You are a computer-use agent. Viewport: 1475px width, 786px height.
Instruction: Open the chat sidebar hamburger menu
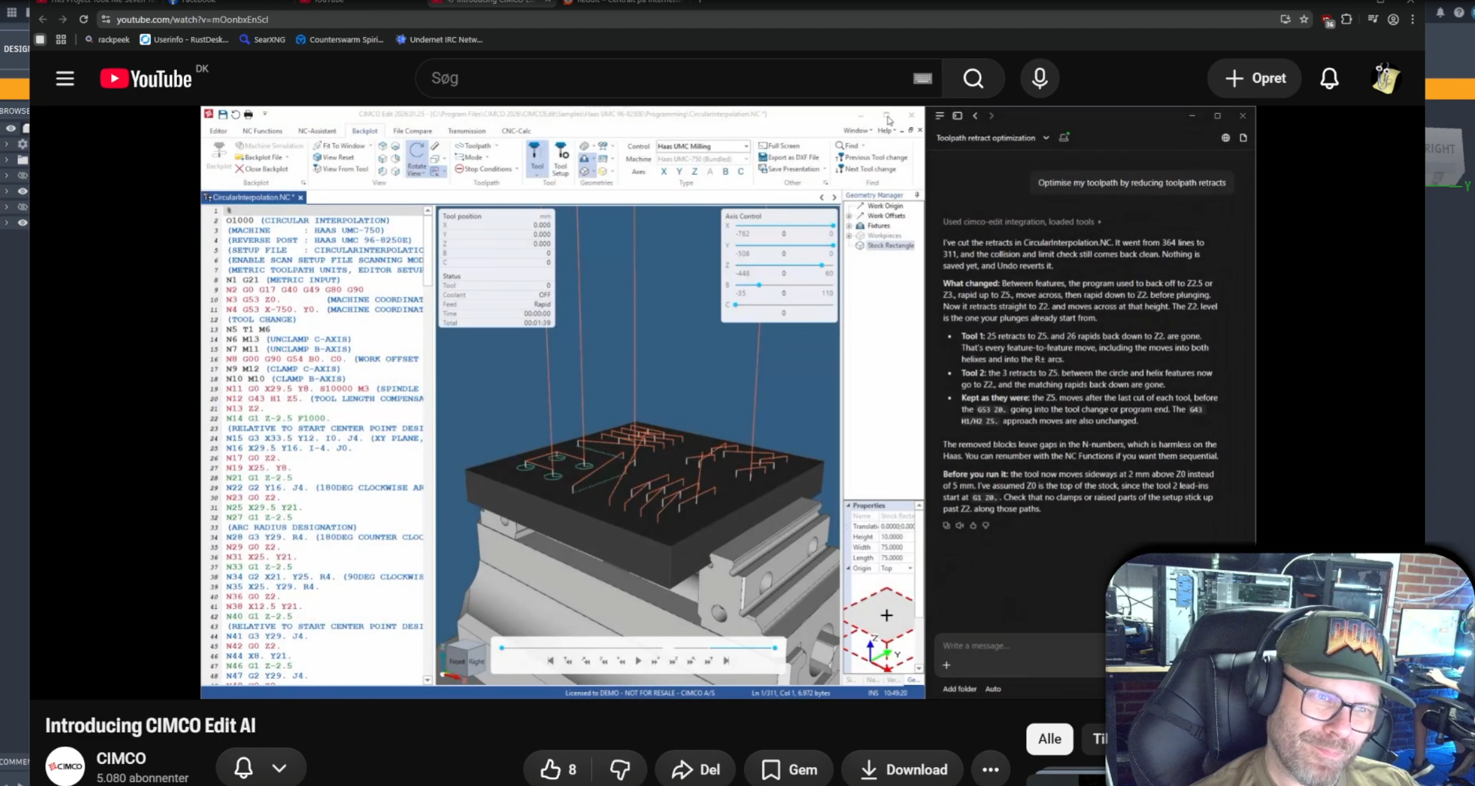pyautogui.click(x=939, y=115)
